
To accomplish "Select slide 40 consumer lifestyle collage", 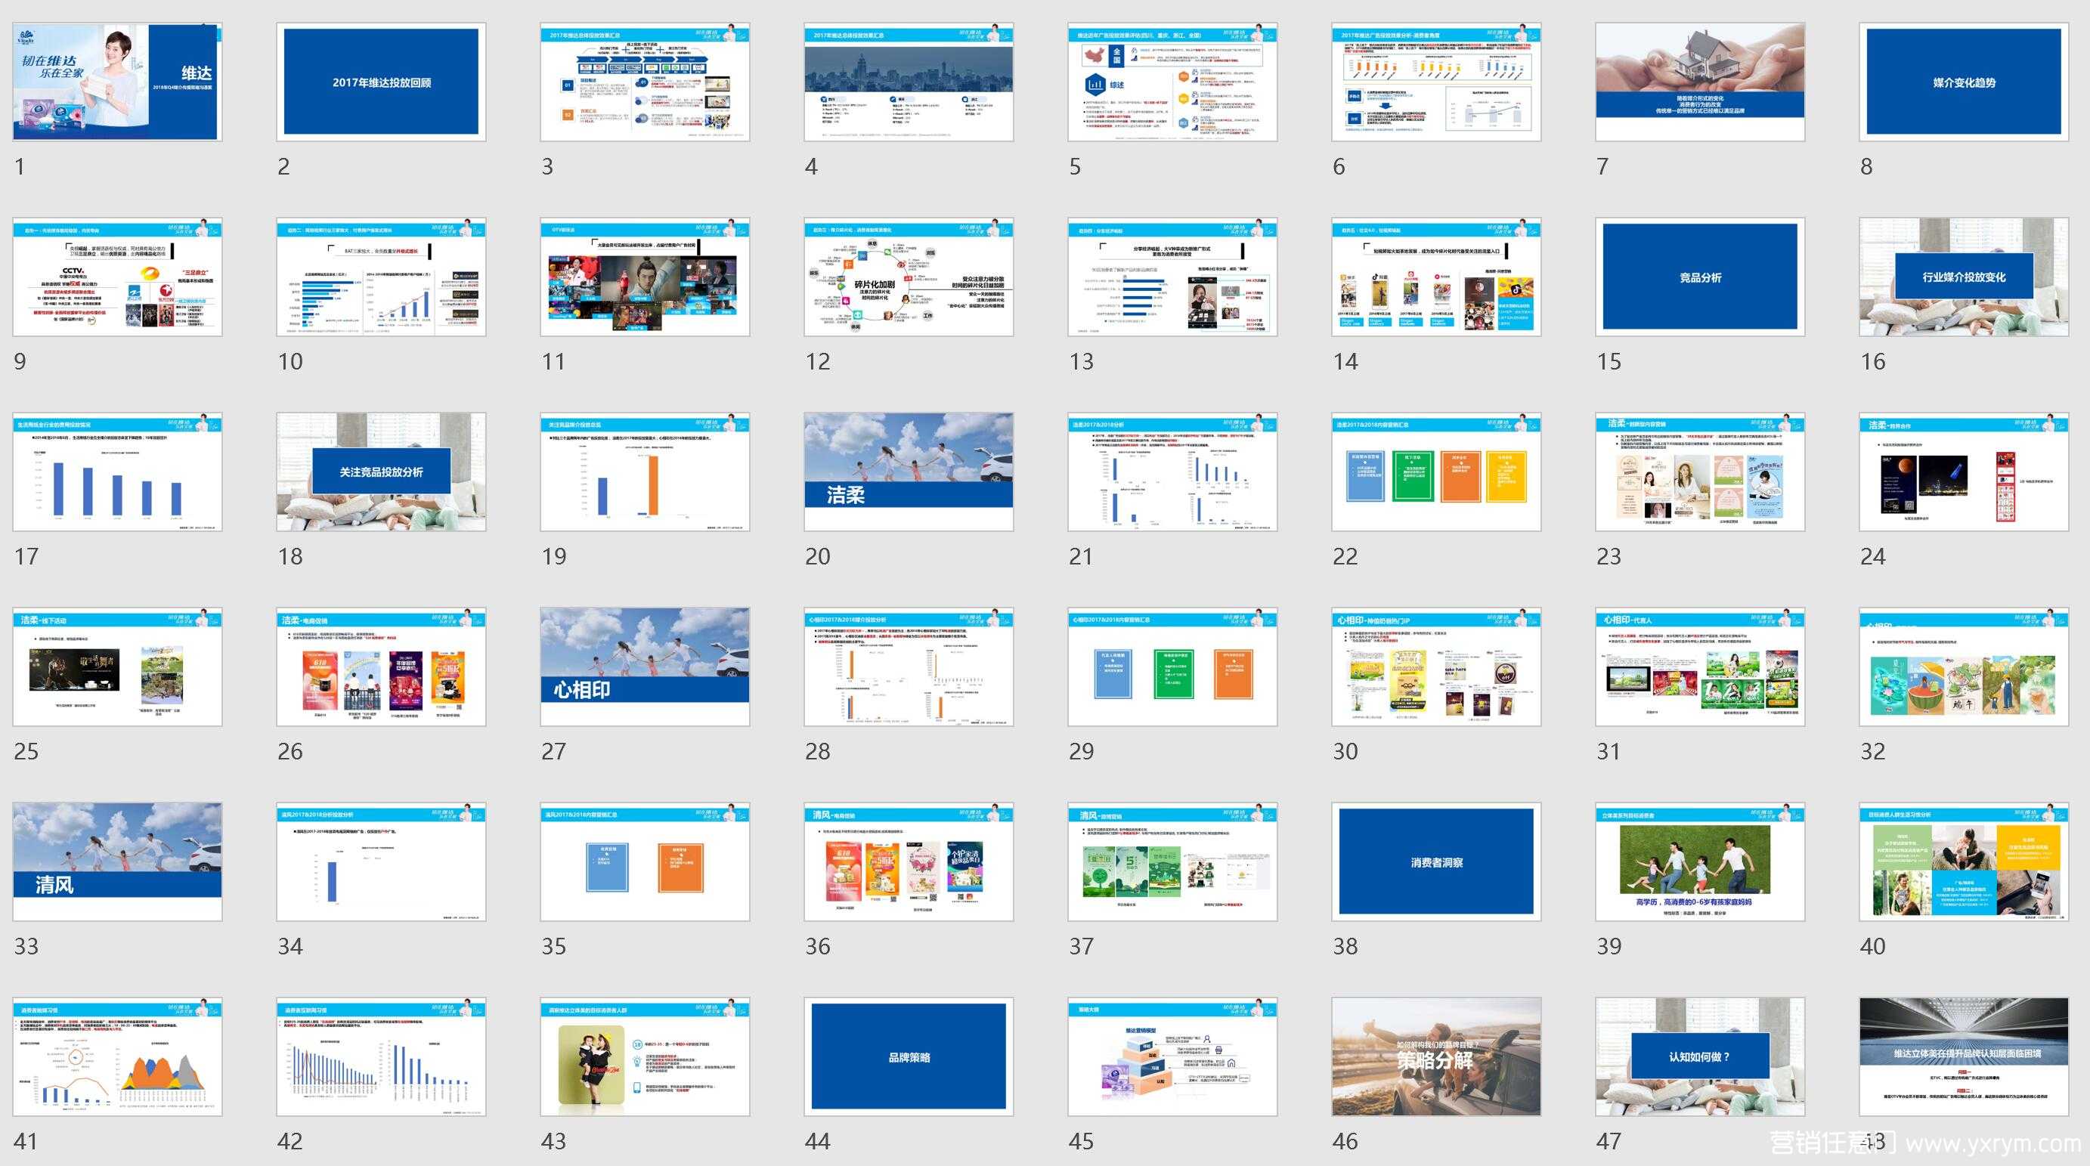I will pyautogui.click(x=1964, y=862).
